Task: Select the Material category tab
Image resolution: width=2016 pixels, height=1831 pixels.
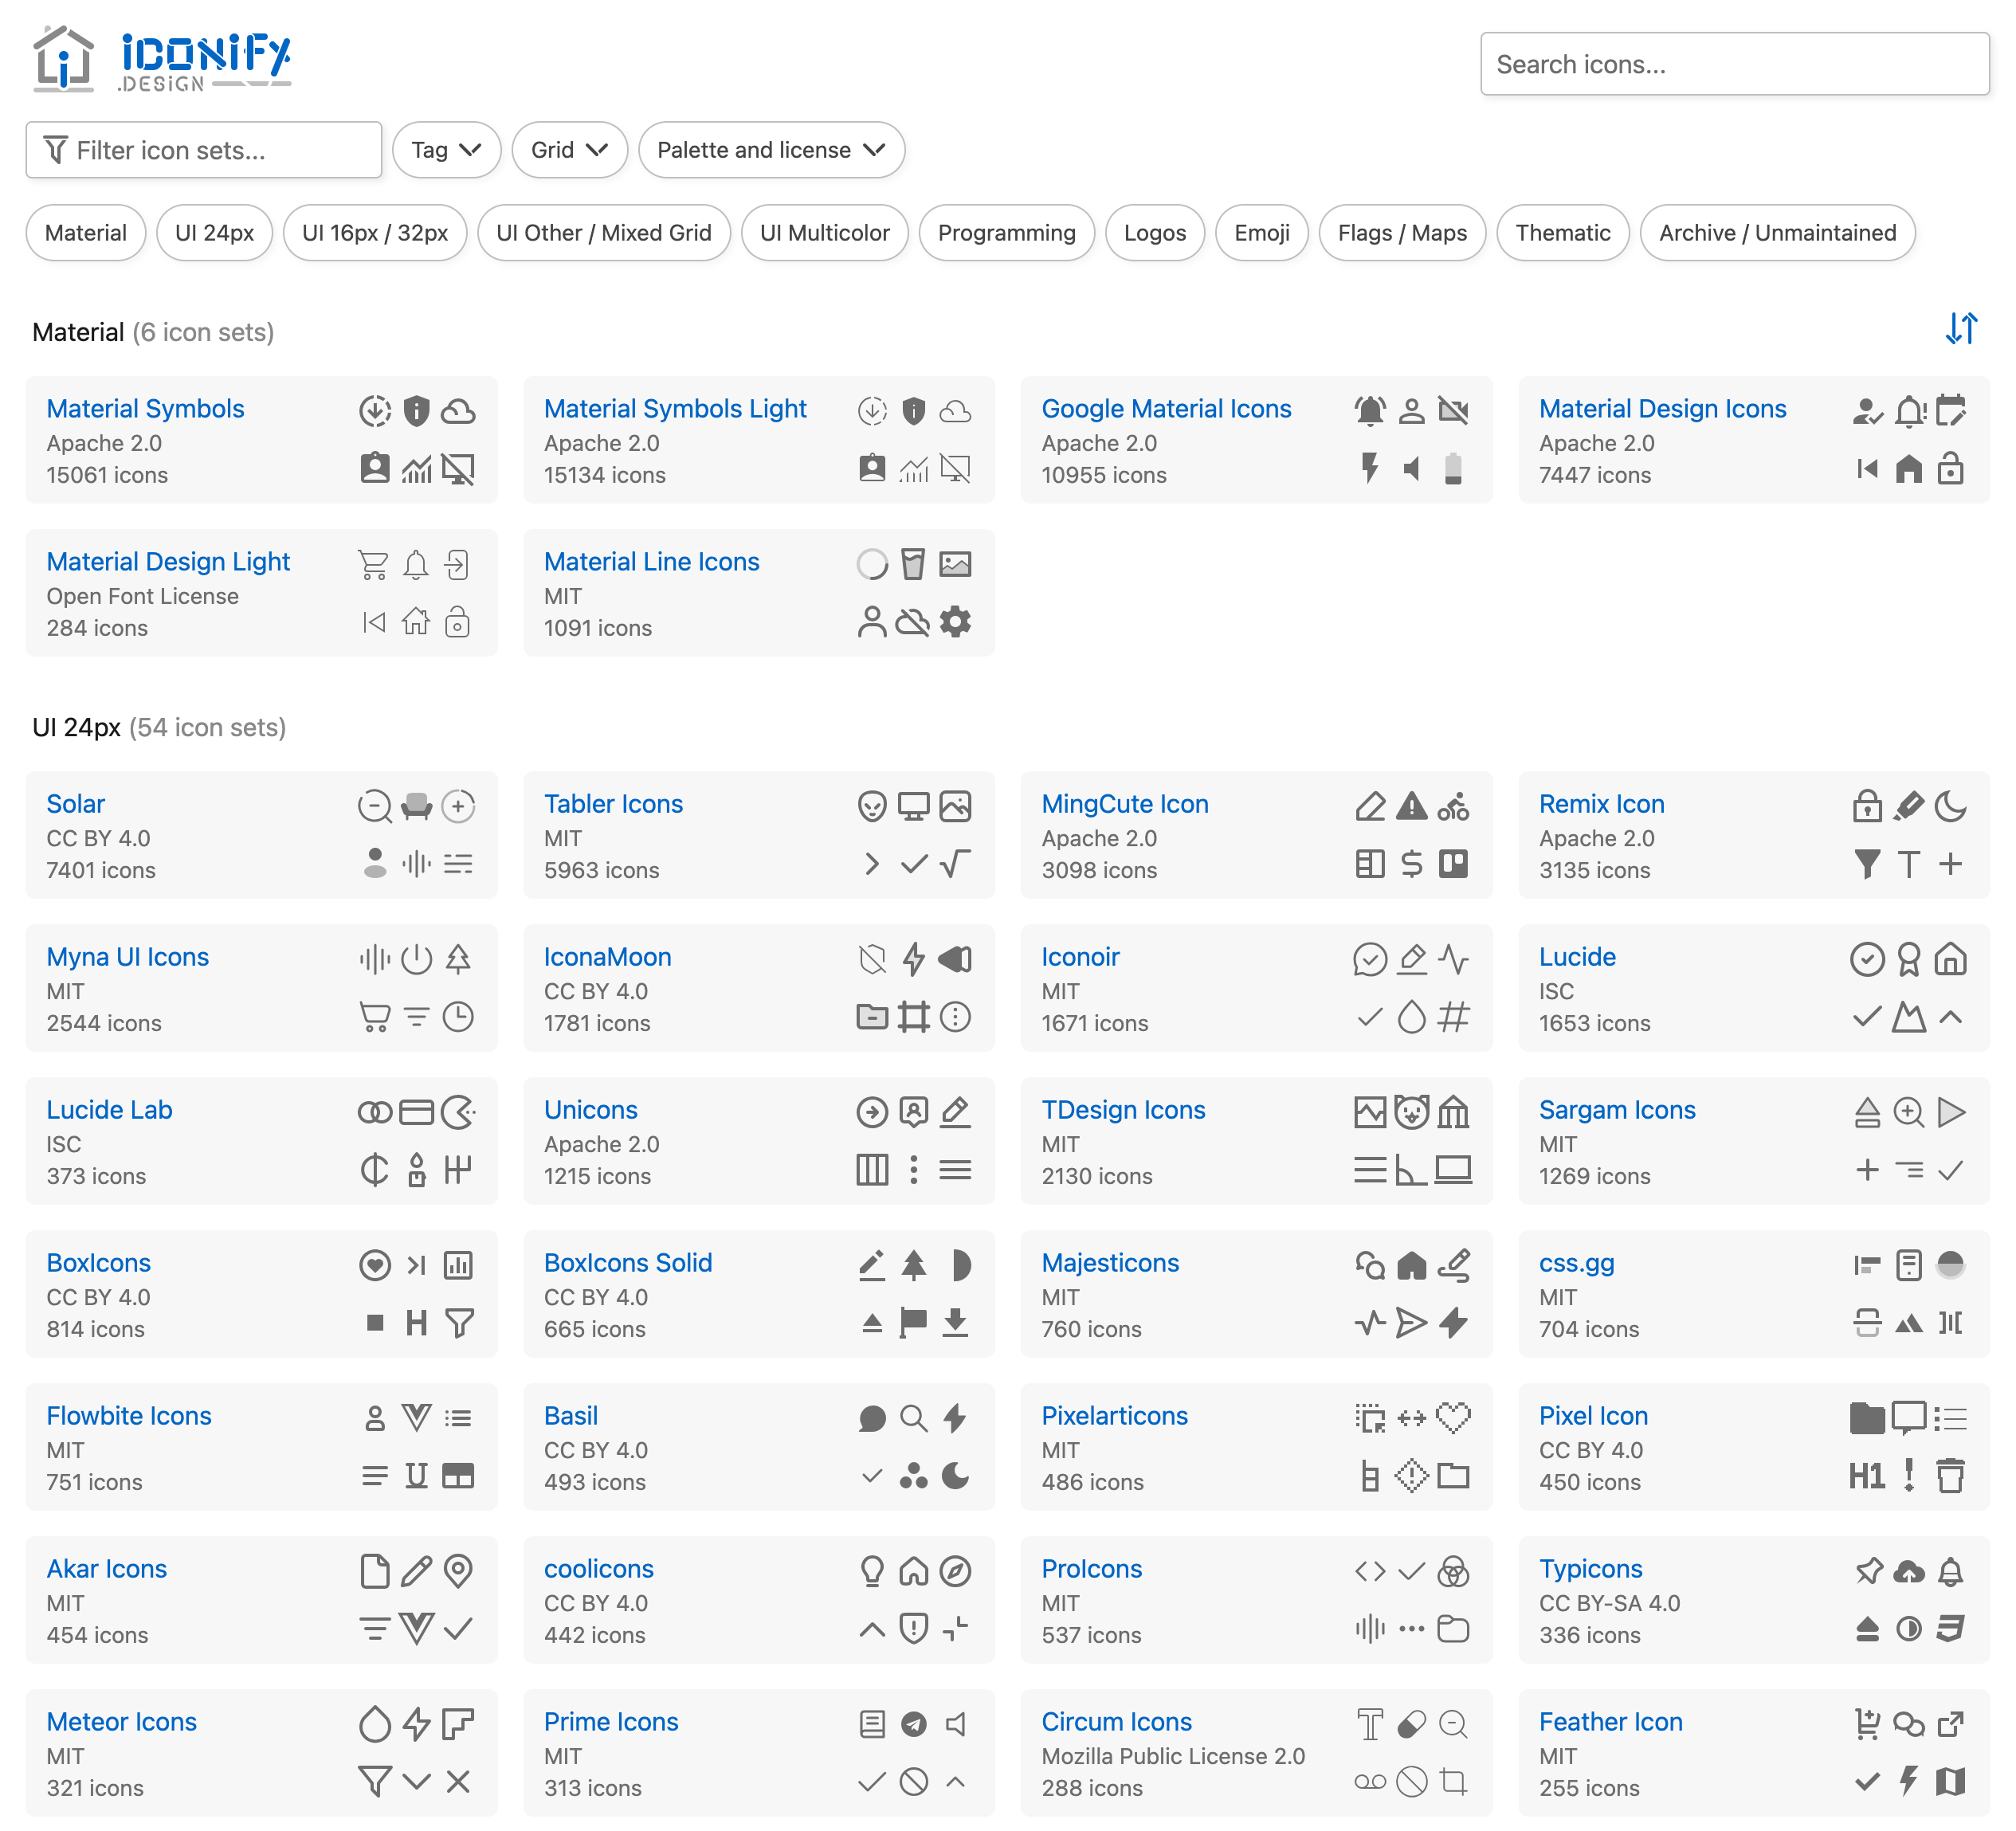Action: point(85,232)
